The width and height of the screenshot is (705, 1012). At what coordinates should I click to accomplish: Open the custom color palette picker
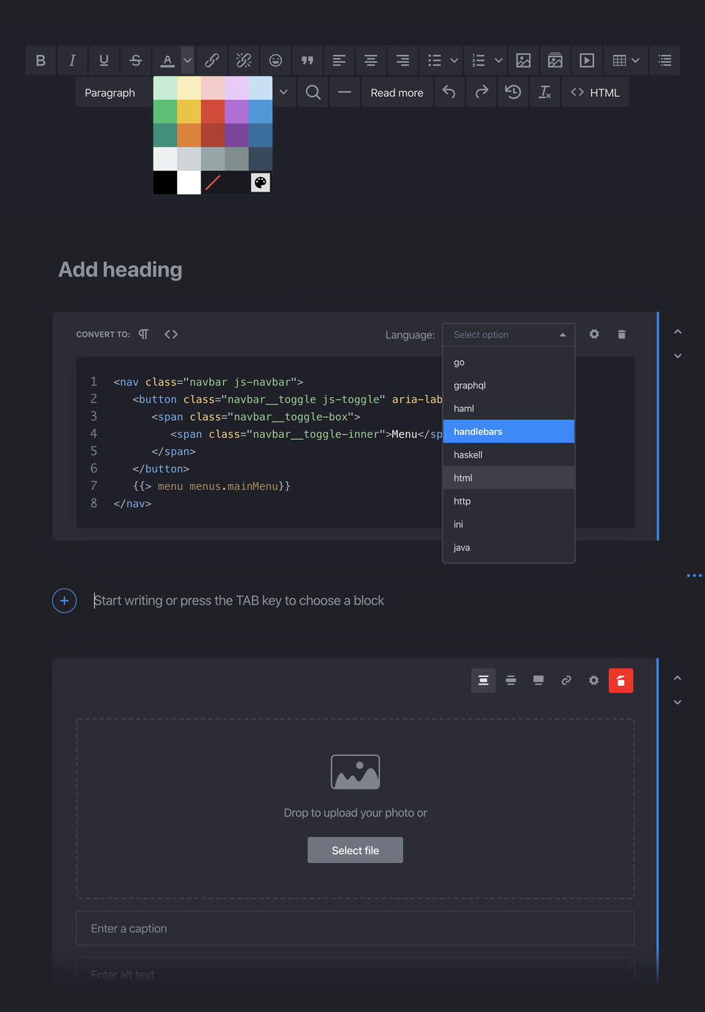point(261,183)
